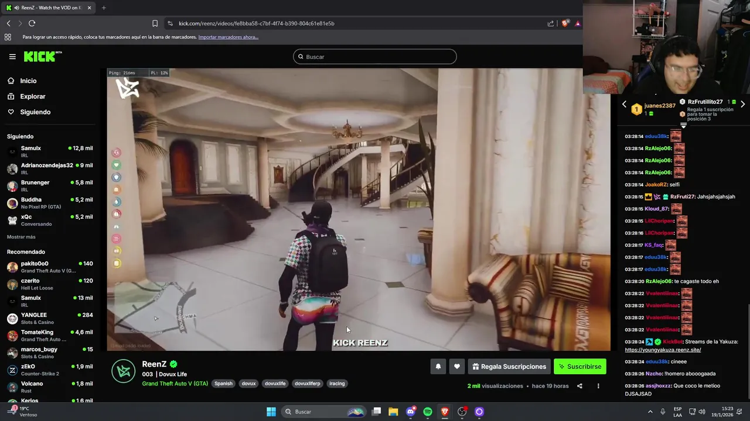Go back with the browser back arrow

(9, 23)
